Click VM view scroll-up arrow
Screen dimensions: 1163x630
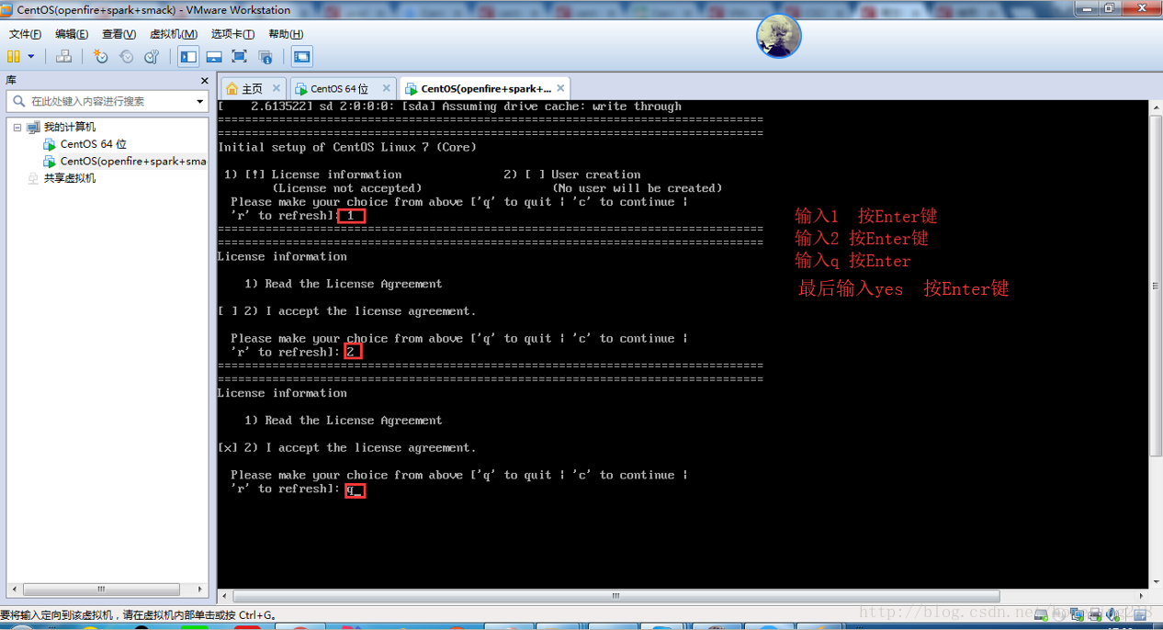point(1156,107)
